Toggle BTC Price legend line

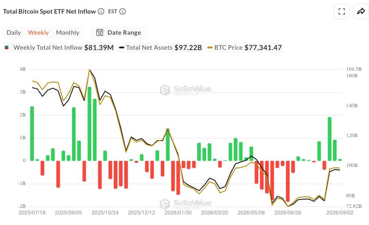pos(244,47)
